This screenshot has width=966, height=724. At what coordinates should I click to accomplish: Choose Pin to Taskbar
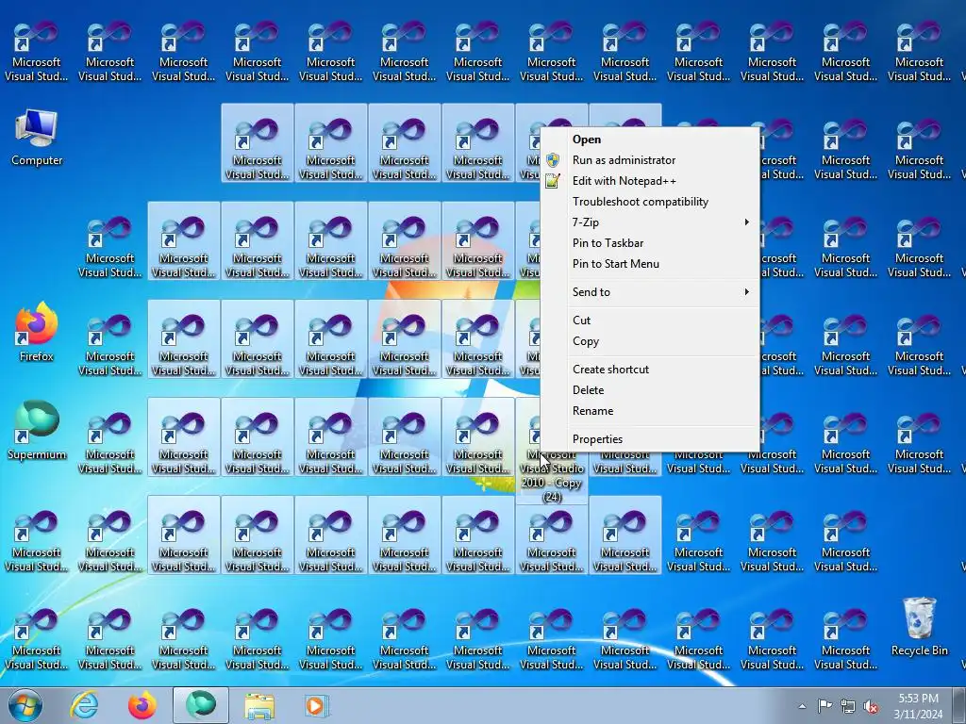[650, 243]
